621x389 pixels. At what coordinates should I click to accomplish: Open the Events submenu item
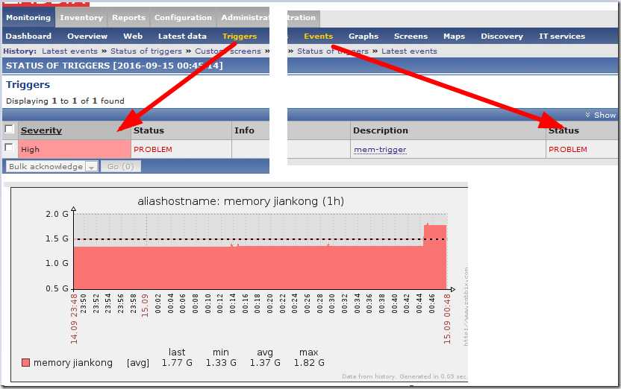[x=318, y=36]
